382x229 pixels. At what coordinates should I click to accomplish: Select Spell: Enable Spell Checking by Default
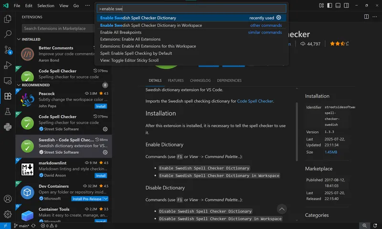(x=191, y=53)
